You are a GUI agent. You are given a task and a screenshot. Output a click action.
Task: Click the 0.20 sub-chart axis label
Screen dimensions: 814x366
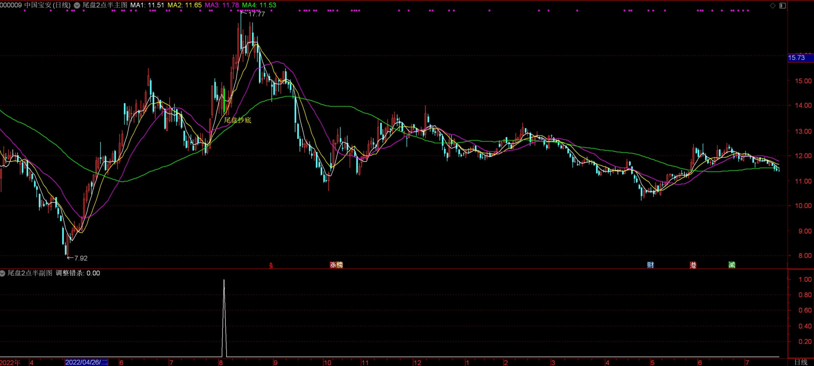pyautogui.click(x=805, y=341)
